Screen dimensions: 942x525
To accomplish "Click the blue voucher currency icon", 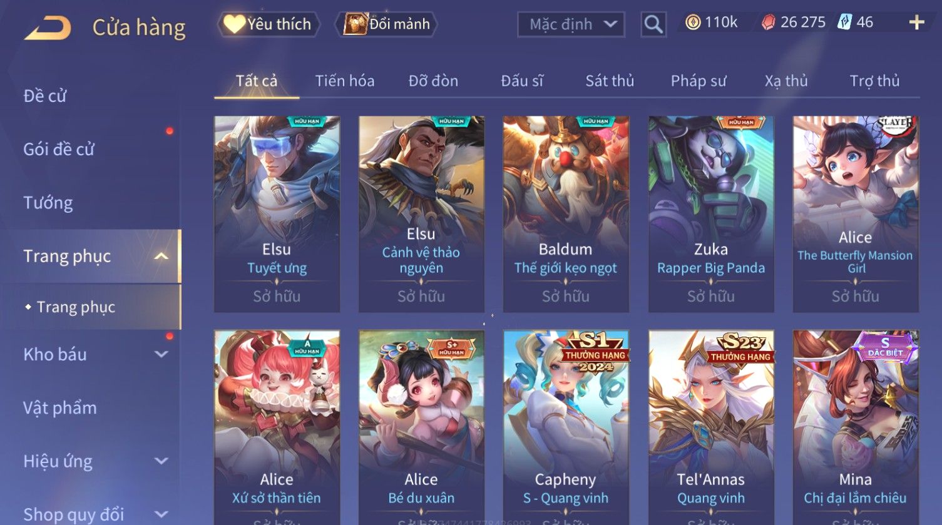I will [x=845, y=23].
